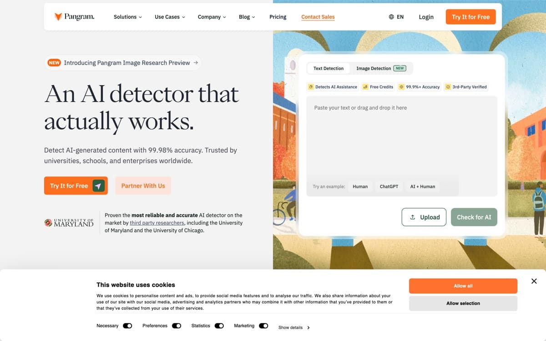This screenshot has height=341, width=546.
Task: Click the Pangram fox logo
Action: coord(58,17)
